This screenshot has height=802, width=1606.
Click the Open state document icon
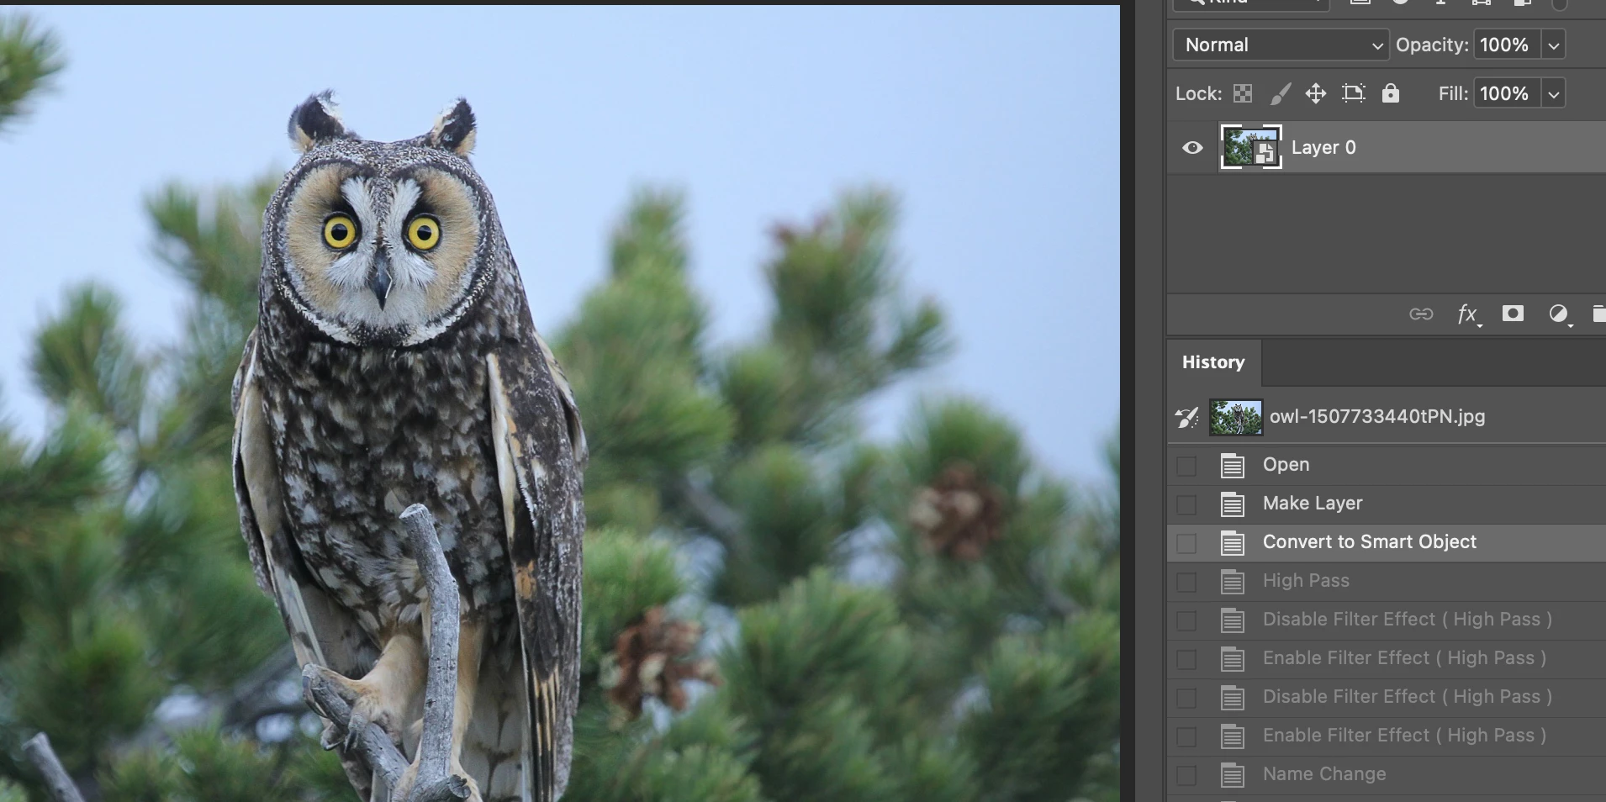coord(1233,465)
